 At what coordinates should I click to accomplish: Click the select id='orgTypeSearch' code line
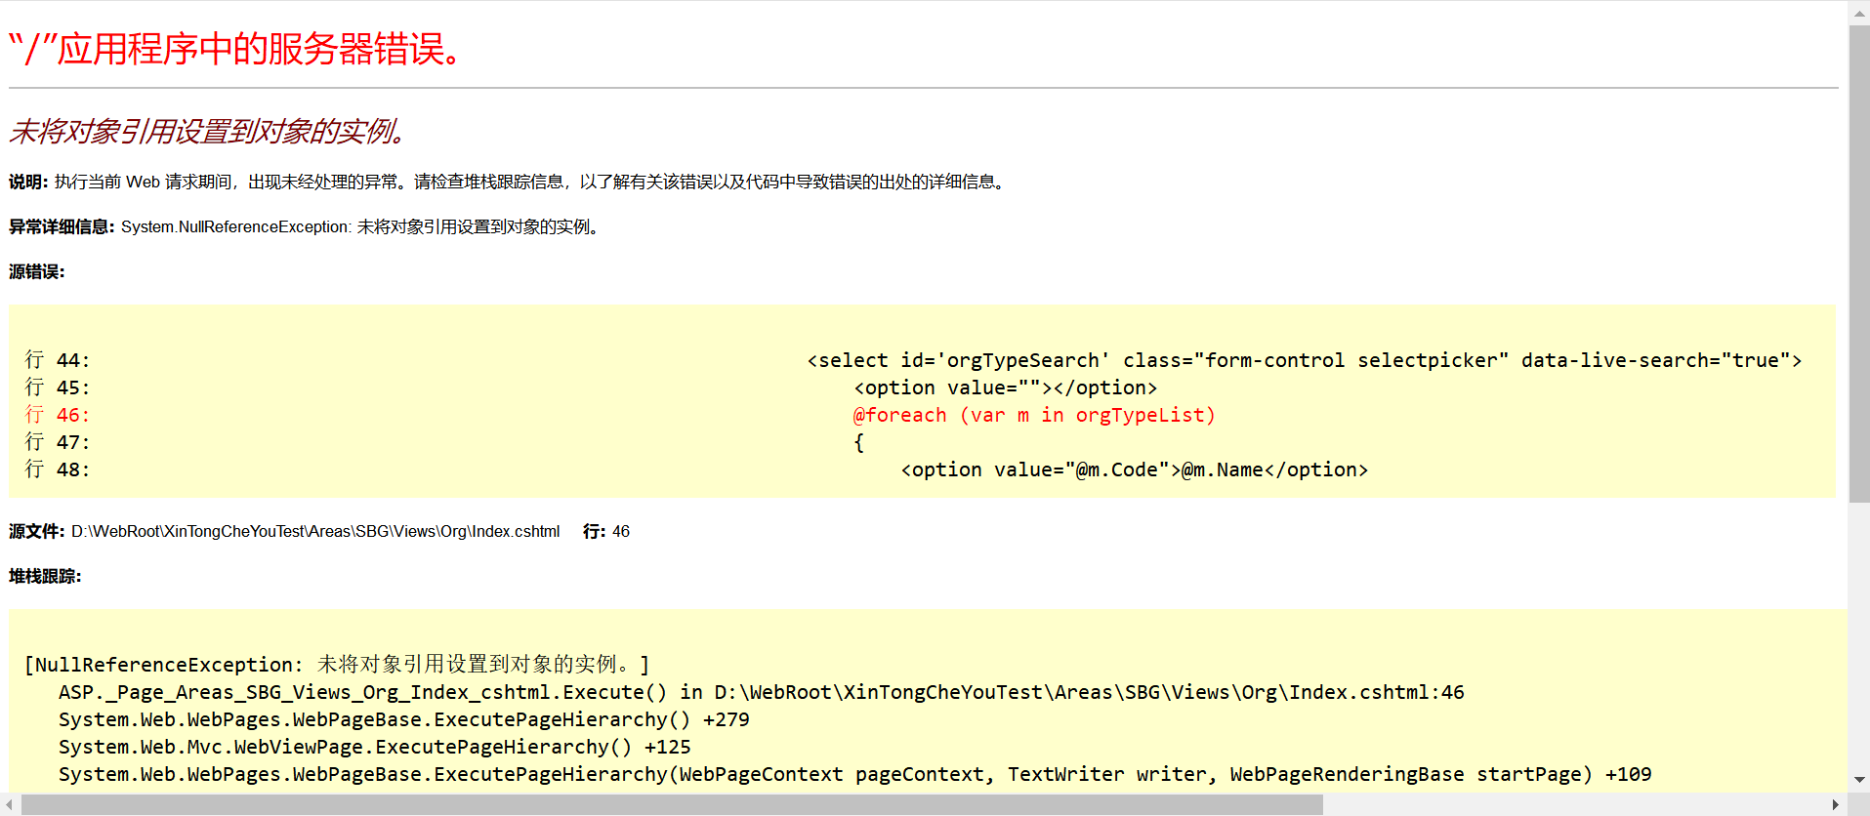1304,361
